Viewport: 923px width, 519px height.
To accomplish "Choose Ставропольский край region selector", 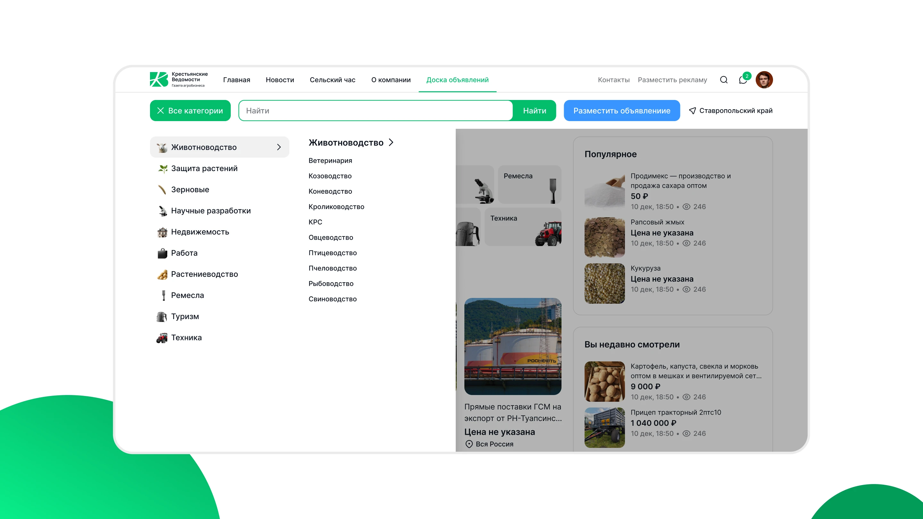I will [x=731, y=111].
